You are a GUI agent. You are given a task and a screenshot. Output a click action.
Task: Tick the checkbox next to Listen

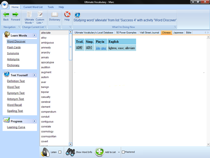tap(60, 152)
